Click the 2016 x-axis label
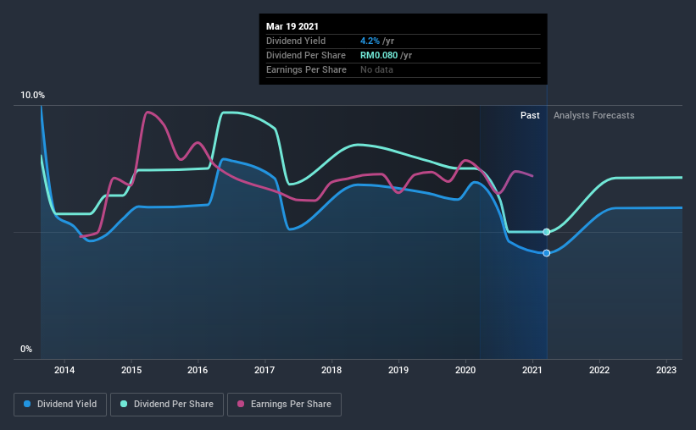696x430 pixels. point(198,370)
